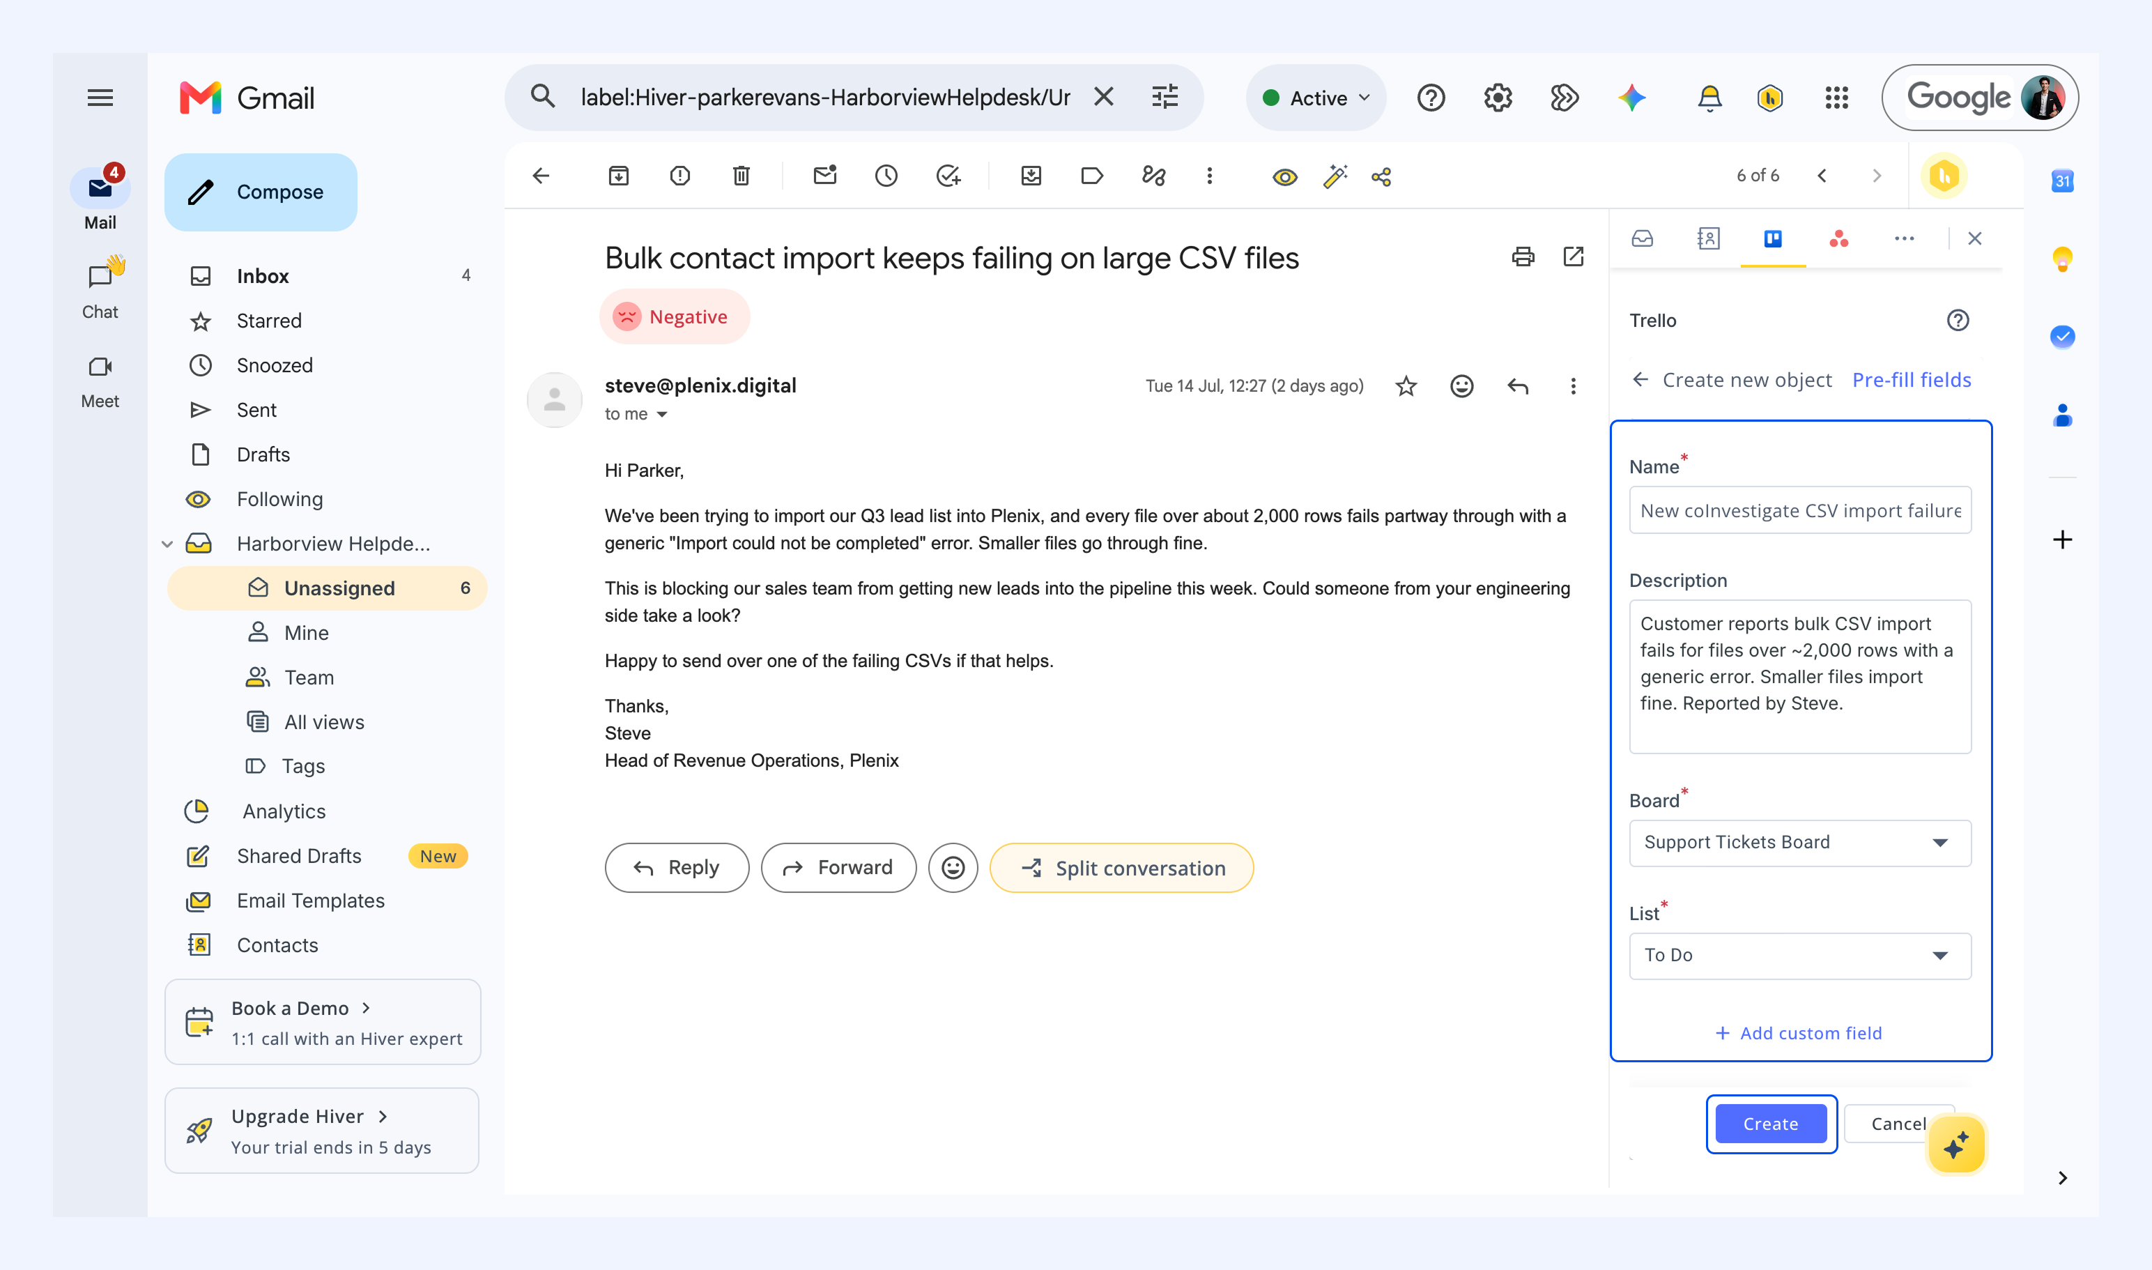
Task: Open Book a Demo card
Action: [x=323, y=1023]
